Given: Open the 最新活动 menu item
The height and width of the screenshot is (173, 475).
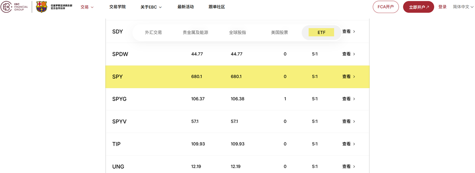Looking at the screenshot, I should pos(186,7).
